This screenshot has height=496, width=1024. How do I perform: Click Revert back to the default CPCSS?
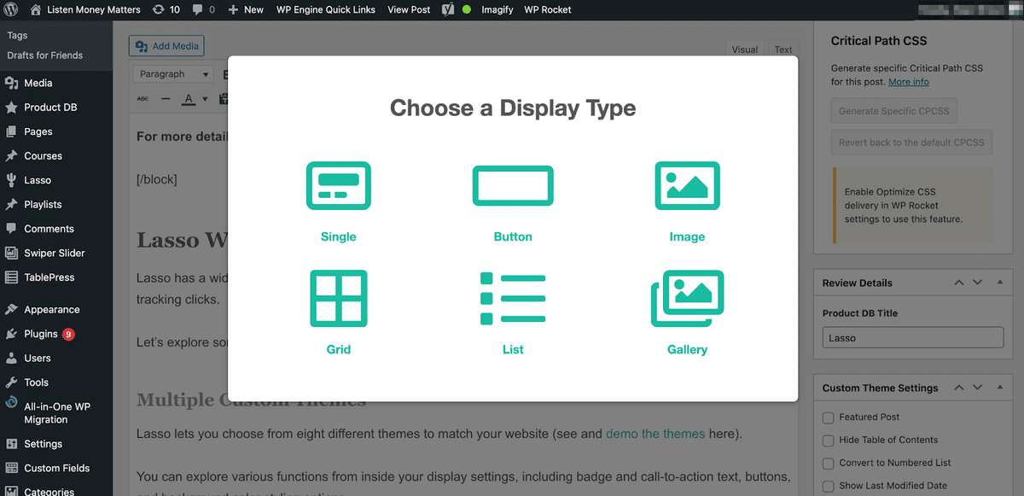[911, 143]
